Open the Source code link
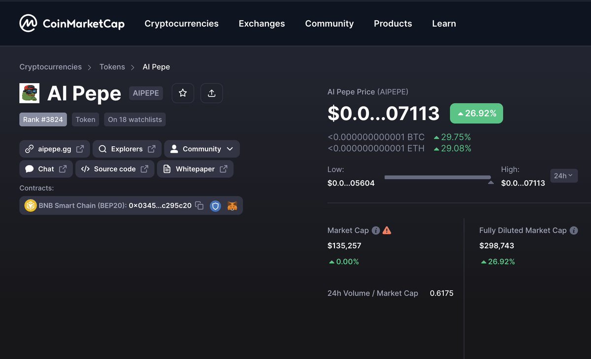591x359 pixels. coord(115,169)
